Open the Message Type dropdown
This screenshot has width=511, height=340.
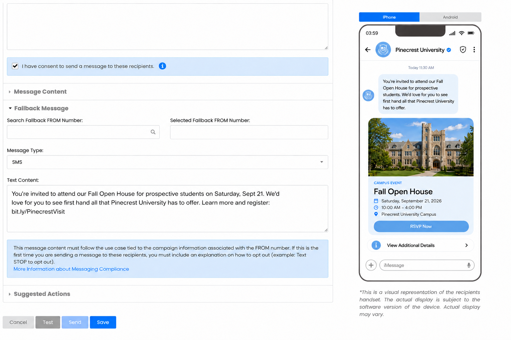(167, 162)
